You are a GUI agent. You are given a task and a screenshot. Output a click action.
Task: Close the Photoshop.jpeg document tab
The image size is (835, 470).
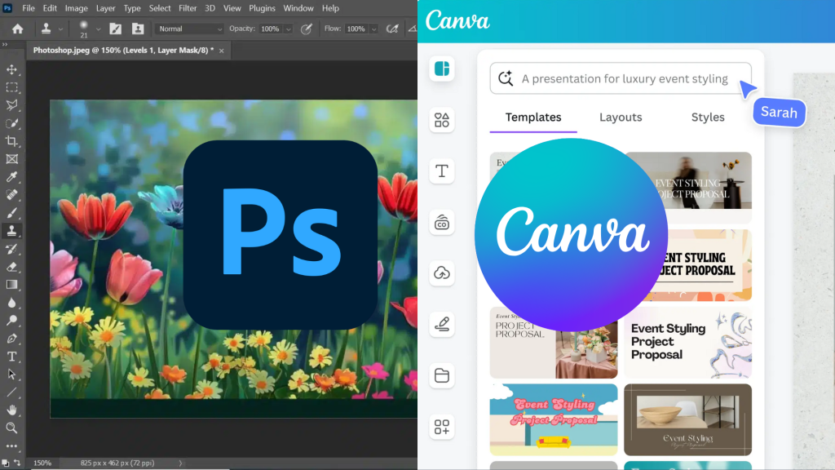pos(222,51)
